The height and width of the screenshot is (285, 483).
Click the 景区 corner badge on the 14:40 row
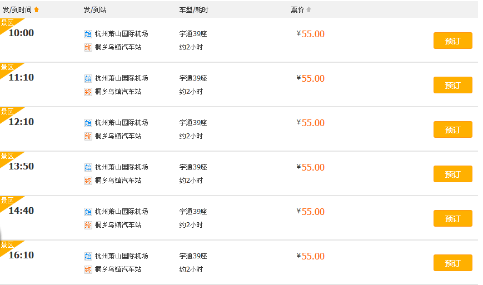point(7,201)
